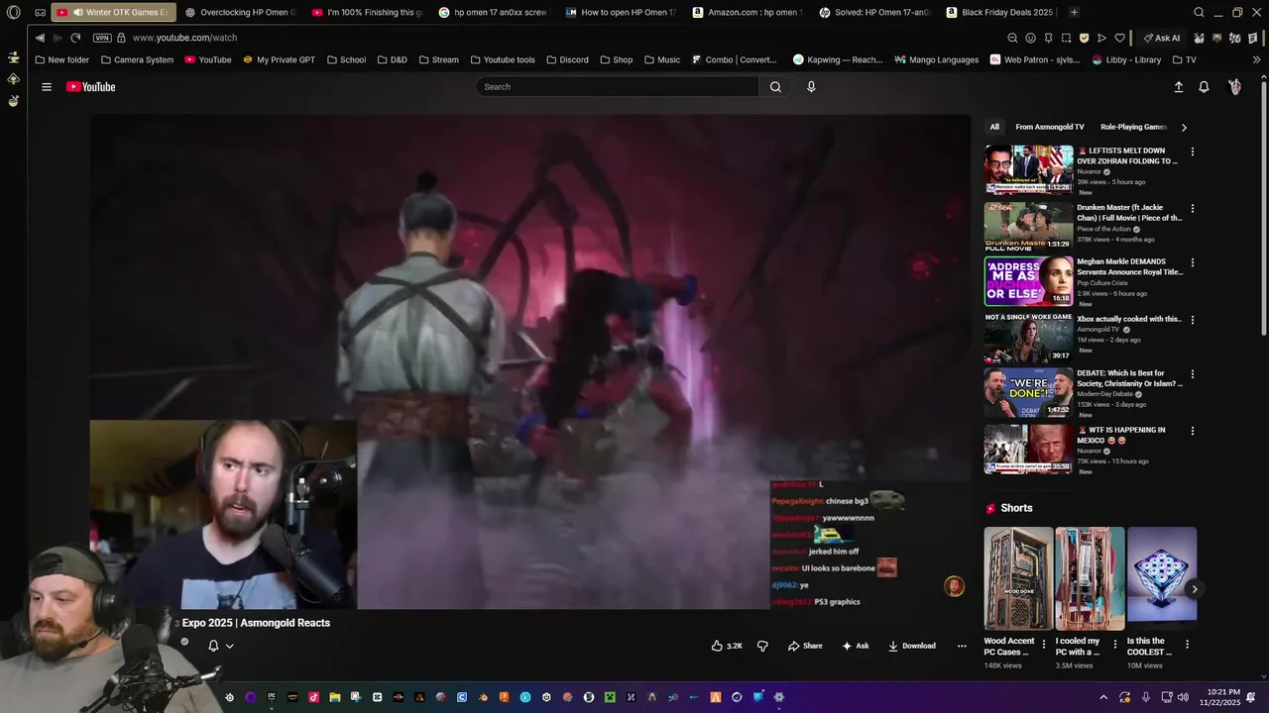Open options for Wood Accent PC Cases short
Screen dimensions: 1269x713
coord(1044,644)
